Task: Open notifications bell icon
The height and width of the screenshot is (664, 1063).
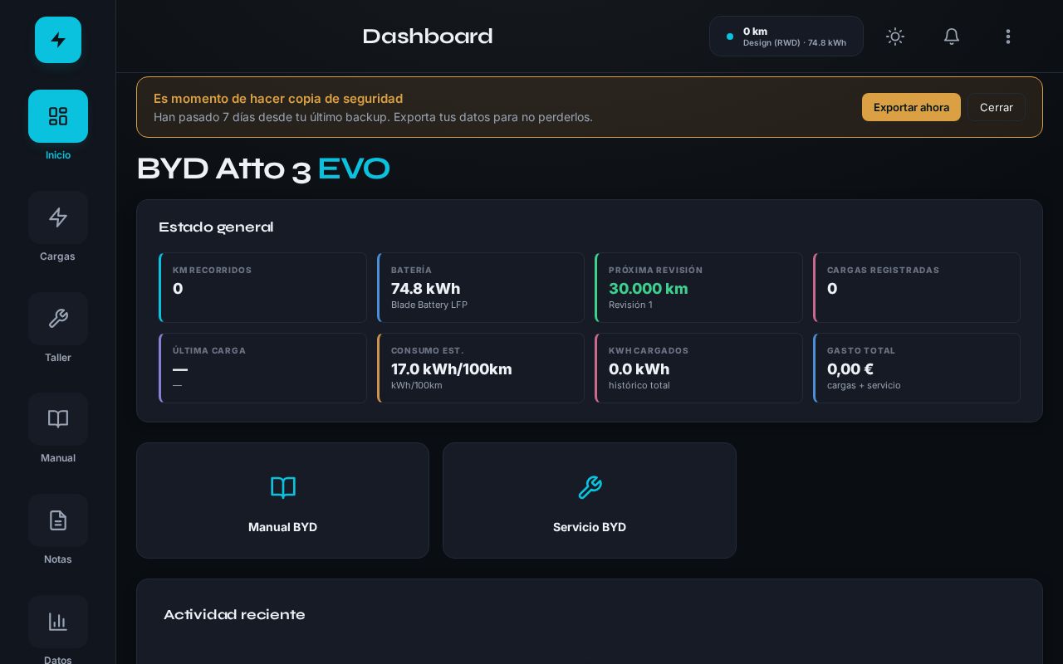Action: tap(952, 37)
